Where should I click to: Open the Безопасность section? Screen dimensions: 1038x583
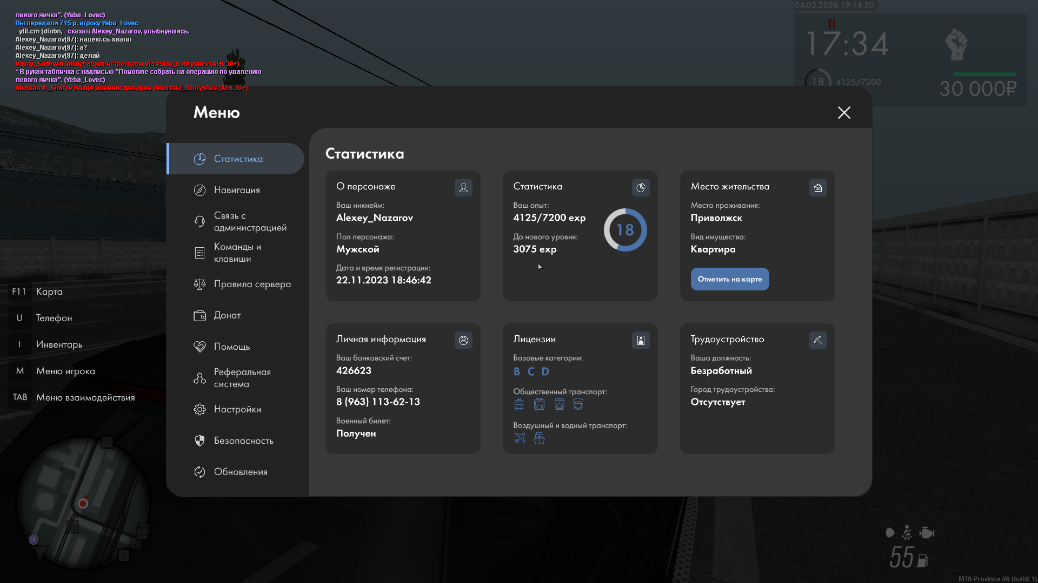coord(243,440)
